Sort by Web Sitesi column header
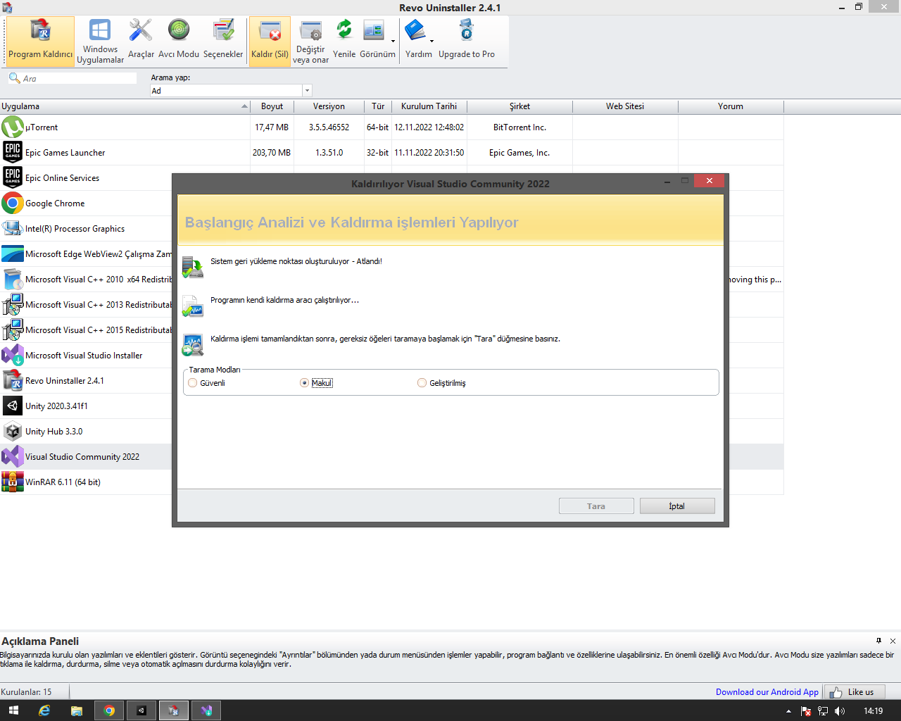Screen dimensions: 901x721 pos(625,106)
